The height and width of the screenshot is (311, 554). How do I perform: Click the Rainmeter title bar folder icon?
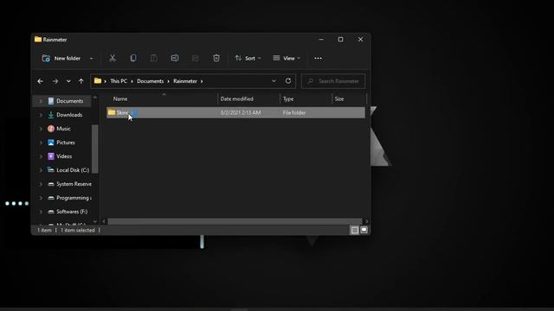[x=38, y=39]
